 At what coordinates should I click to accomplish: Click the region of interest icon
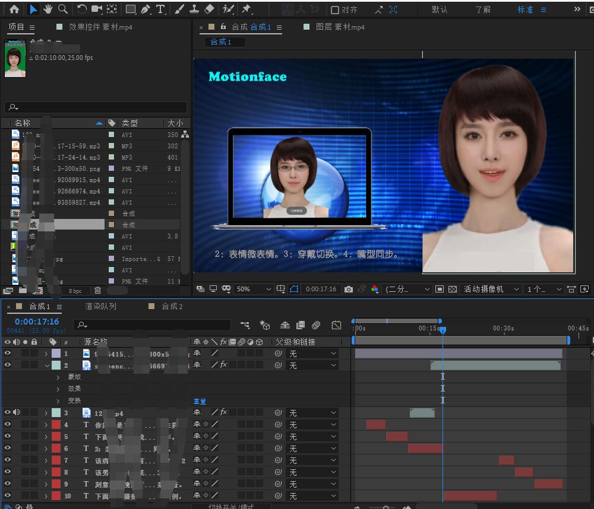click(440, 290)
